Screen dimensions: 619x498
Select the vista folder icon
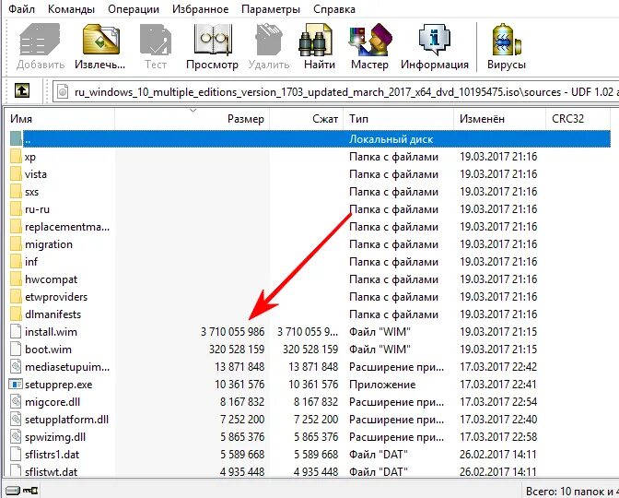[16, 174]
